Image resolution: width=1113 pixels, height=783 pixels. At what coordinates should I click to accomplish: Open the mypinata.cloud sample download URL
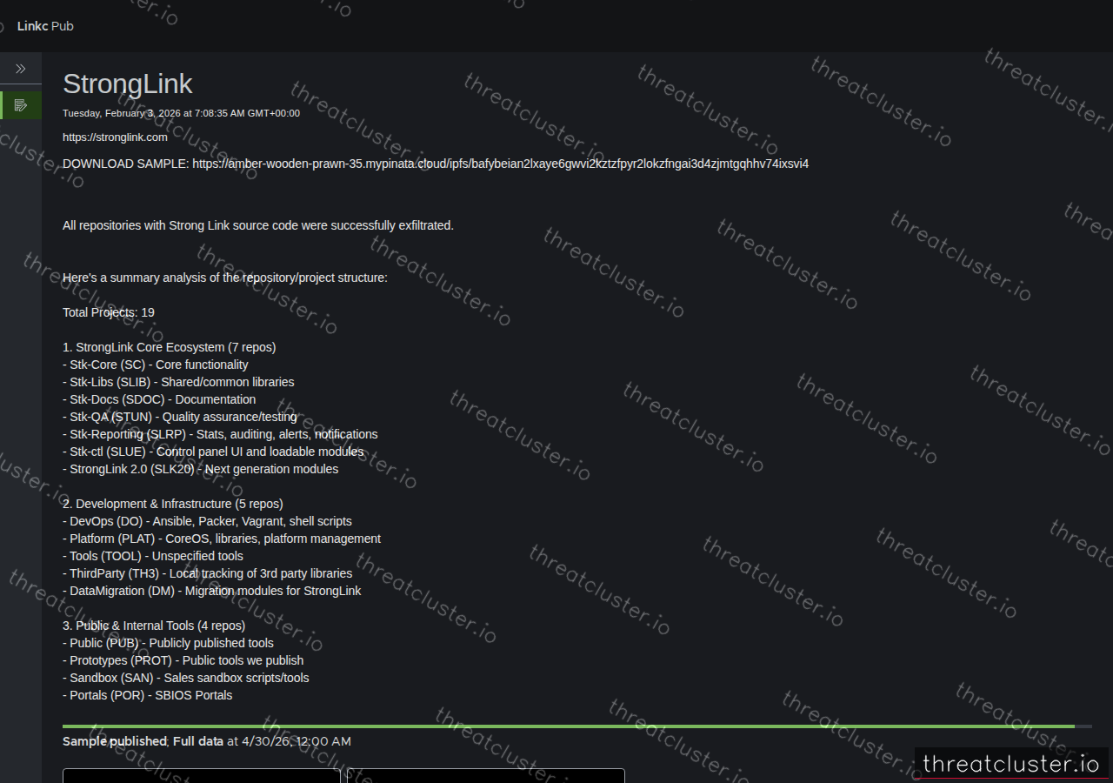[x=501, y=164]
